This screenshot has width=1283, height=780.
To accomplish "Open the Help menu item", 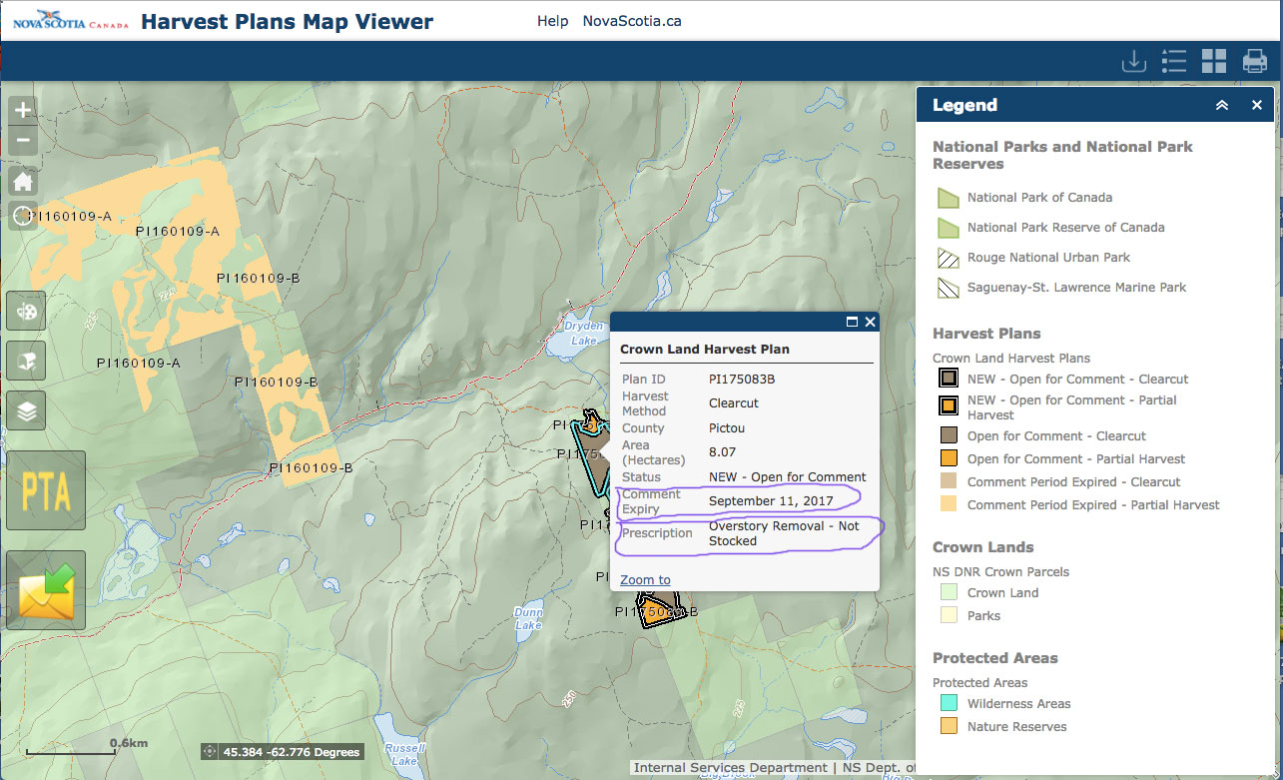I will pos(552,20).
